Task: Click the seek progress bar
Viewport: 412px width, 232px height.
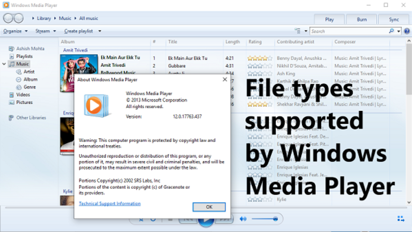Action: (206, 208)
